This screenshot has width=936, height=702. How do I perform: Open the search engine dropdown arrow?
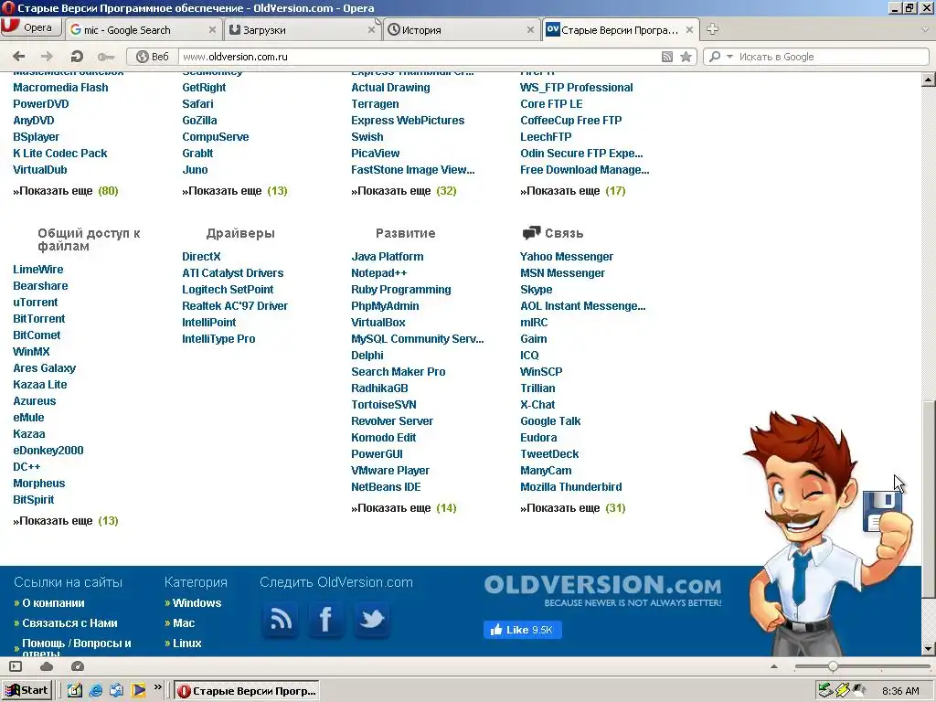point(729,57)
